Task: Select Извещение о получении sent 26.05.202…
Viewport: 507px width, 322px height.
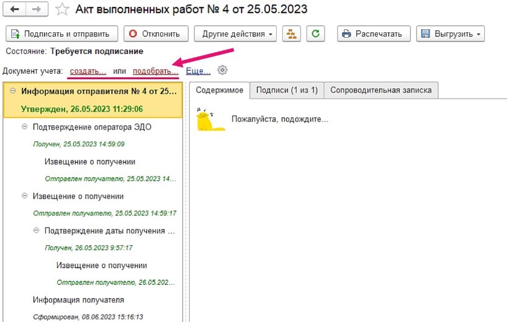Action: click(x=102, y=266)
